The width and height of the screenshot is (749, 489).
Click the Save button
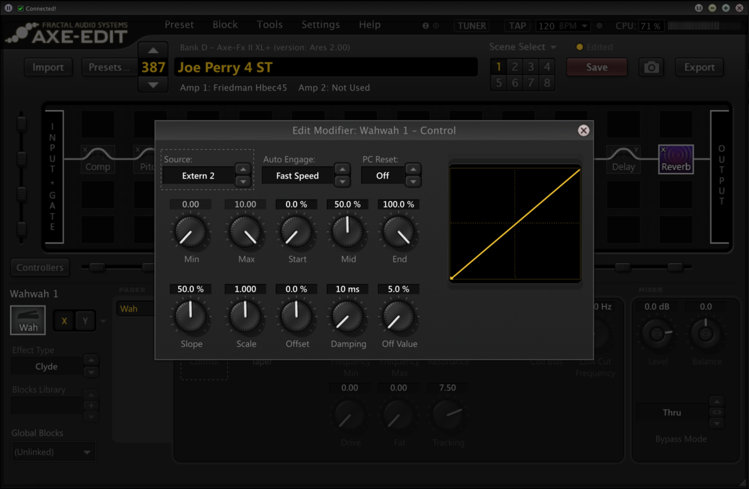(x=597, y=67)
